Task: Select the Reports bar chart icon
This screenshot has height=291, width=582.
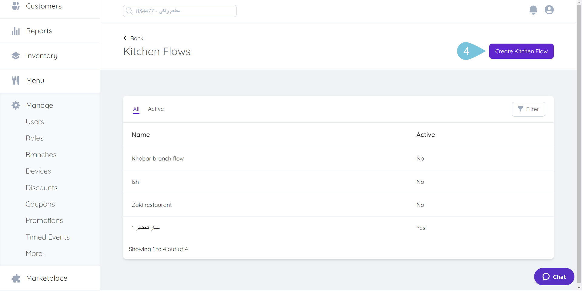Action: click(15, 31)
